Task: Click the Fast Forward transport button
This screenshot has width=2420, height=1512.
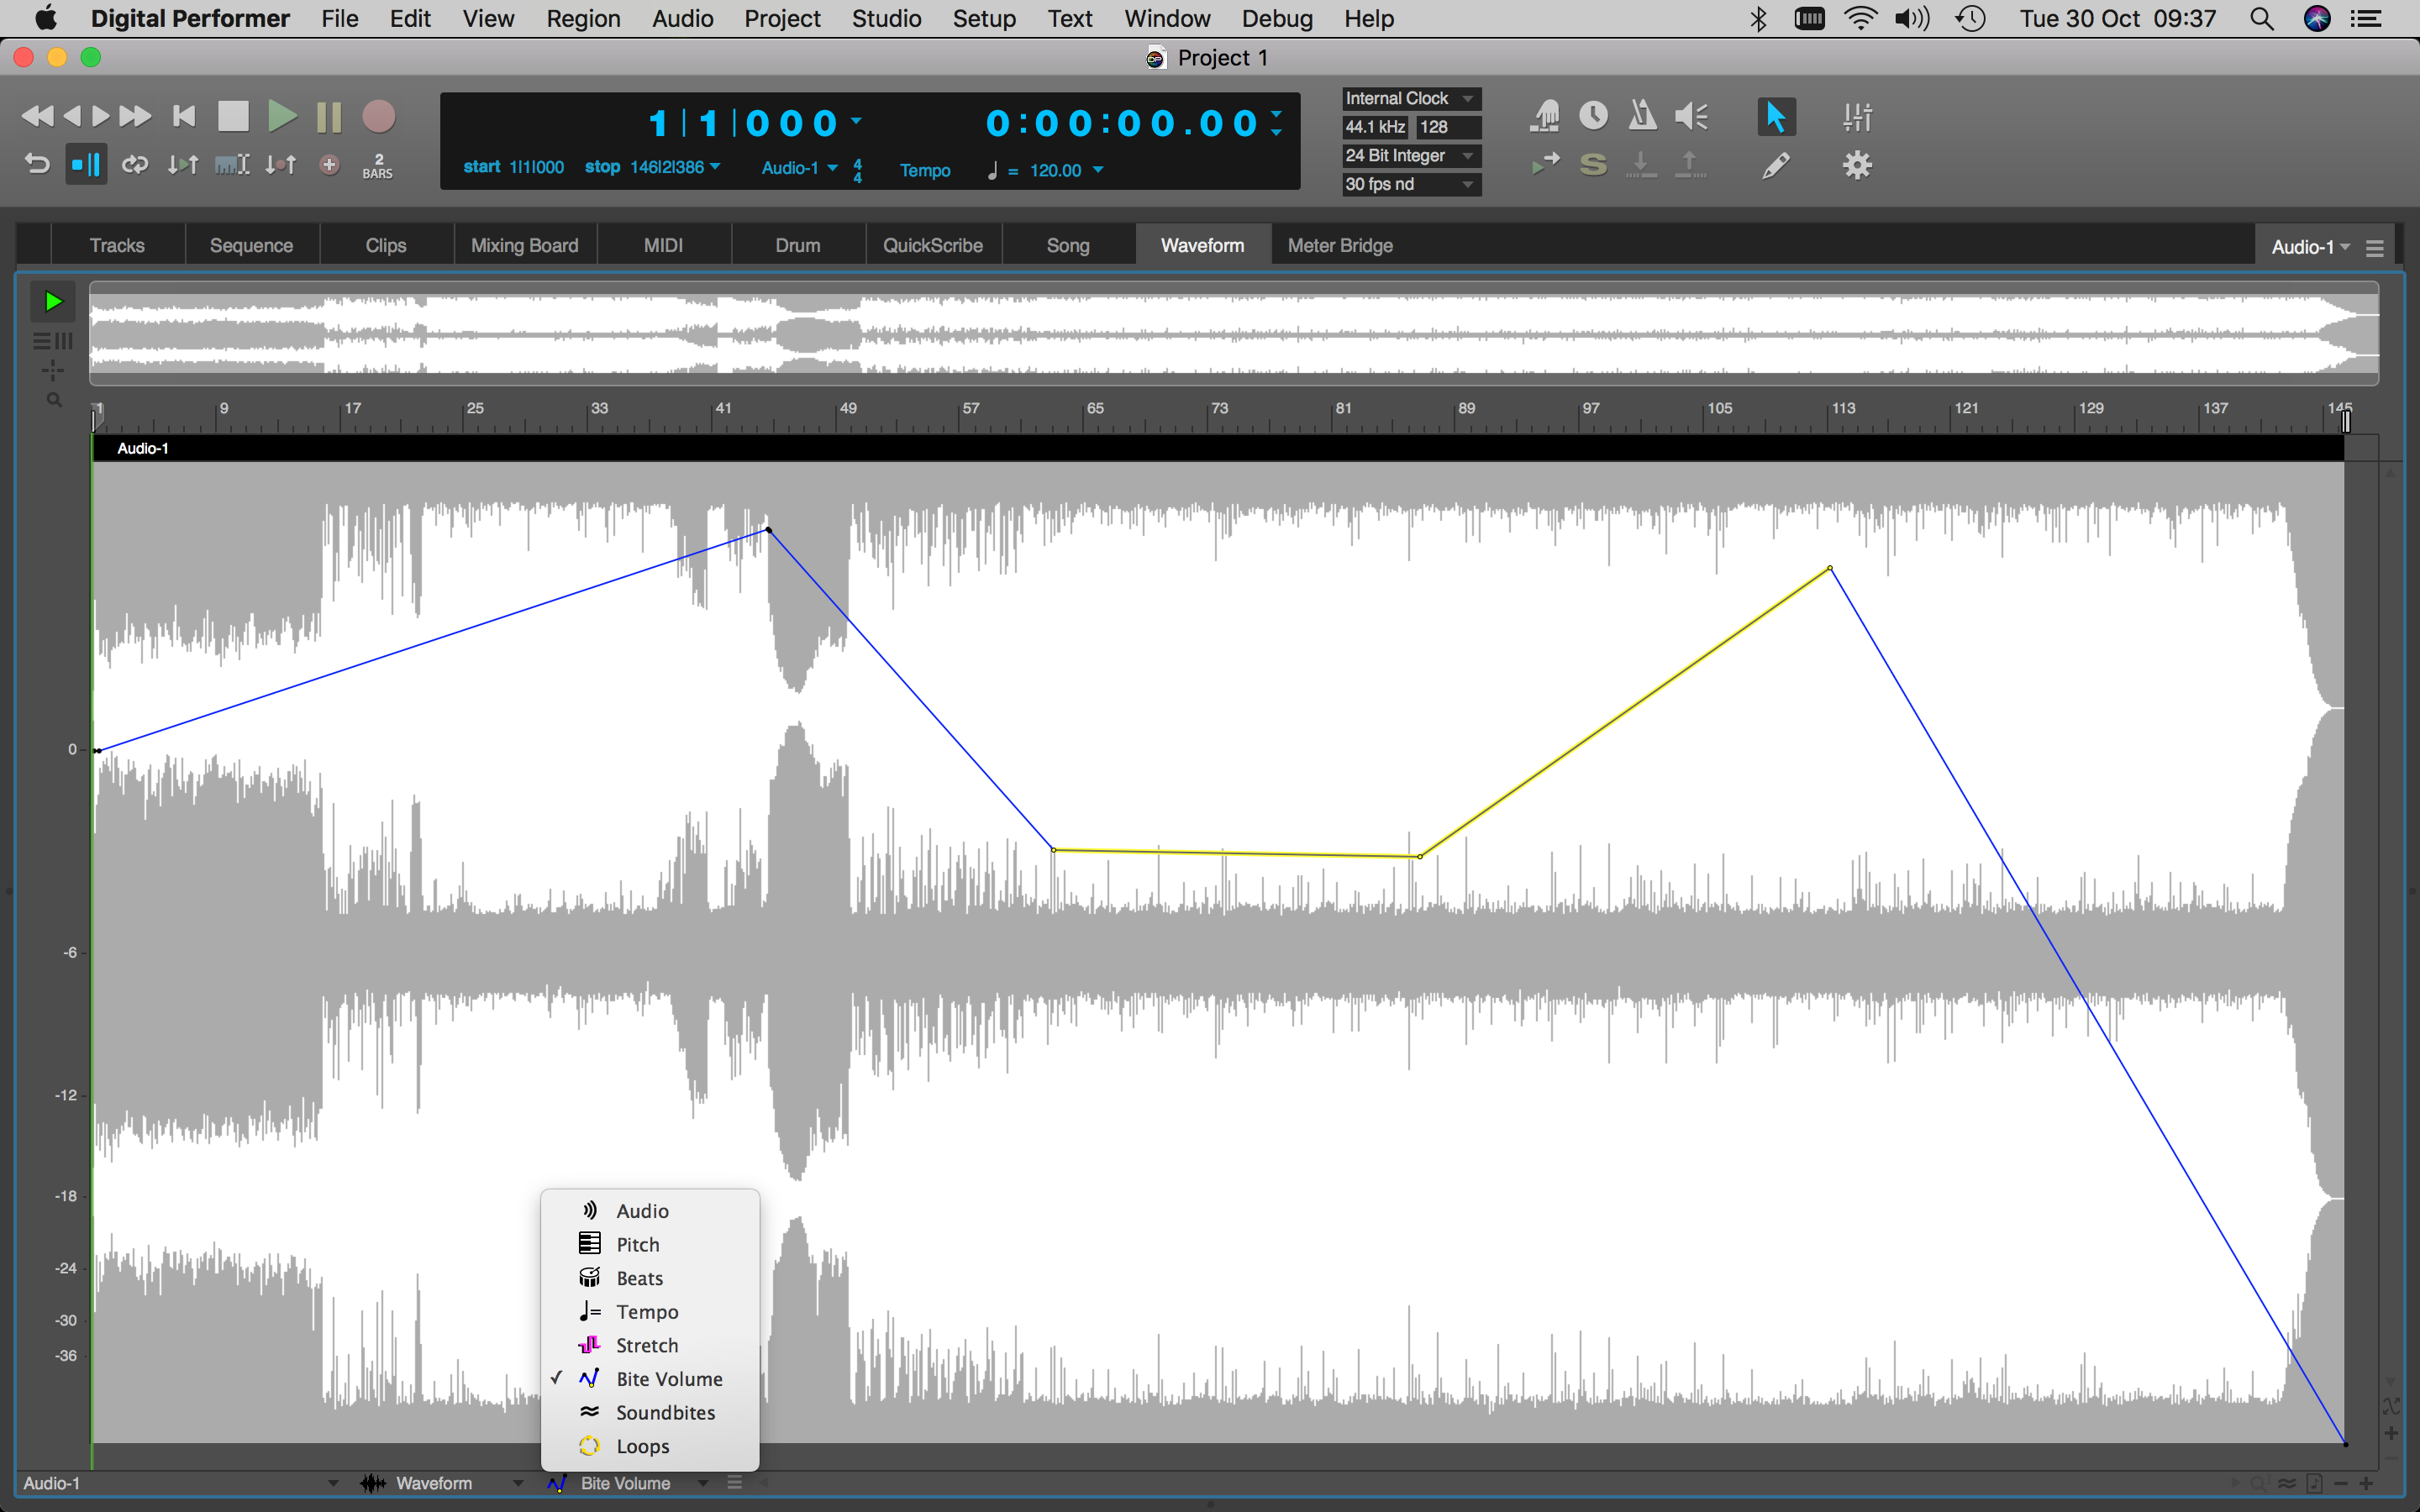Action: click(x=135, y=117)
